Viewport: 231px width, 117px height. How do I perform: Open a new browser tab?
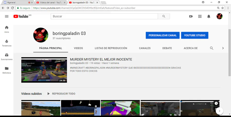pyautogui.click(x=103, y=3)
